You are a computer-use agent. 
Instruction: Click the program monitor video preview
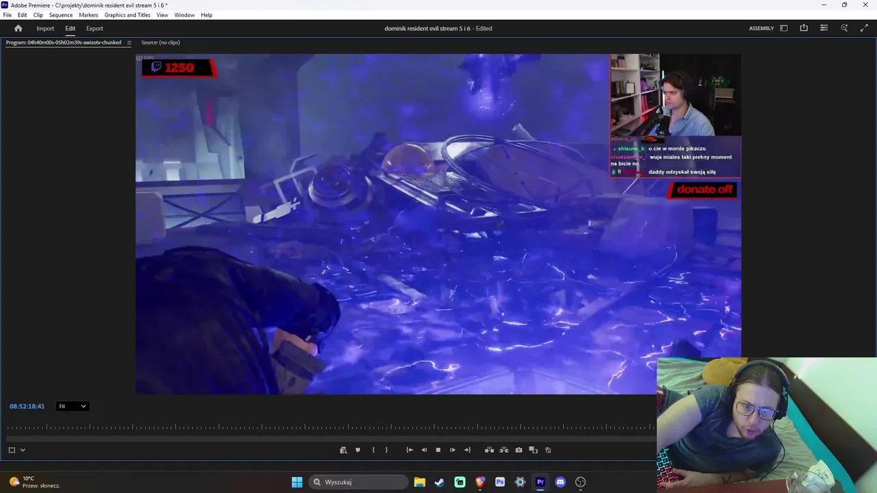[438, 224]
